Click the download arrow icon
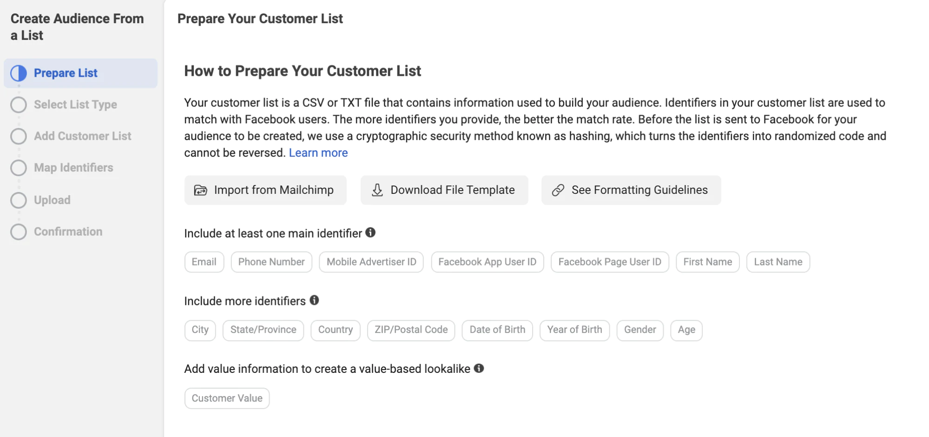 tap(377, 190)
